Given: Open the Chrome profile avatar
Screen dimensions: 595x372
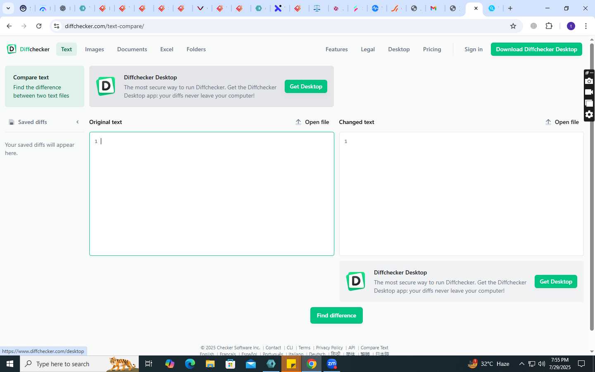Looking at the screenshot, I should pyautogui.click(x=571, y=26).
